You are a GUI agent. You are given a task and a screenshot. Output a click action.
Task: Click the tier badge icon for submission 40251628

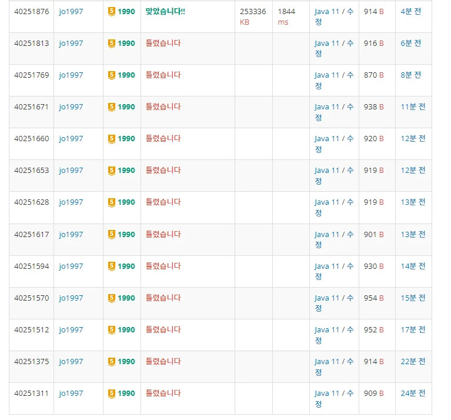tap(112, 202)
